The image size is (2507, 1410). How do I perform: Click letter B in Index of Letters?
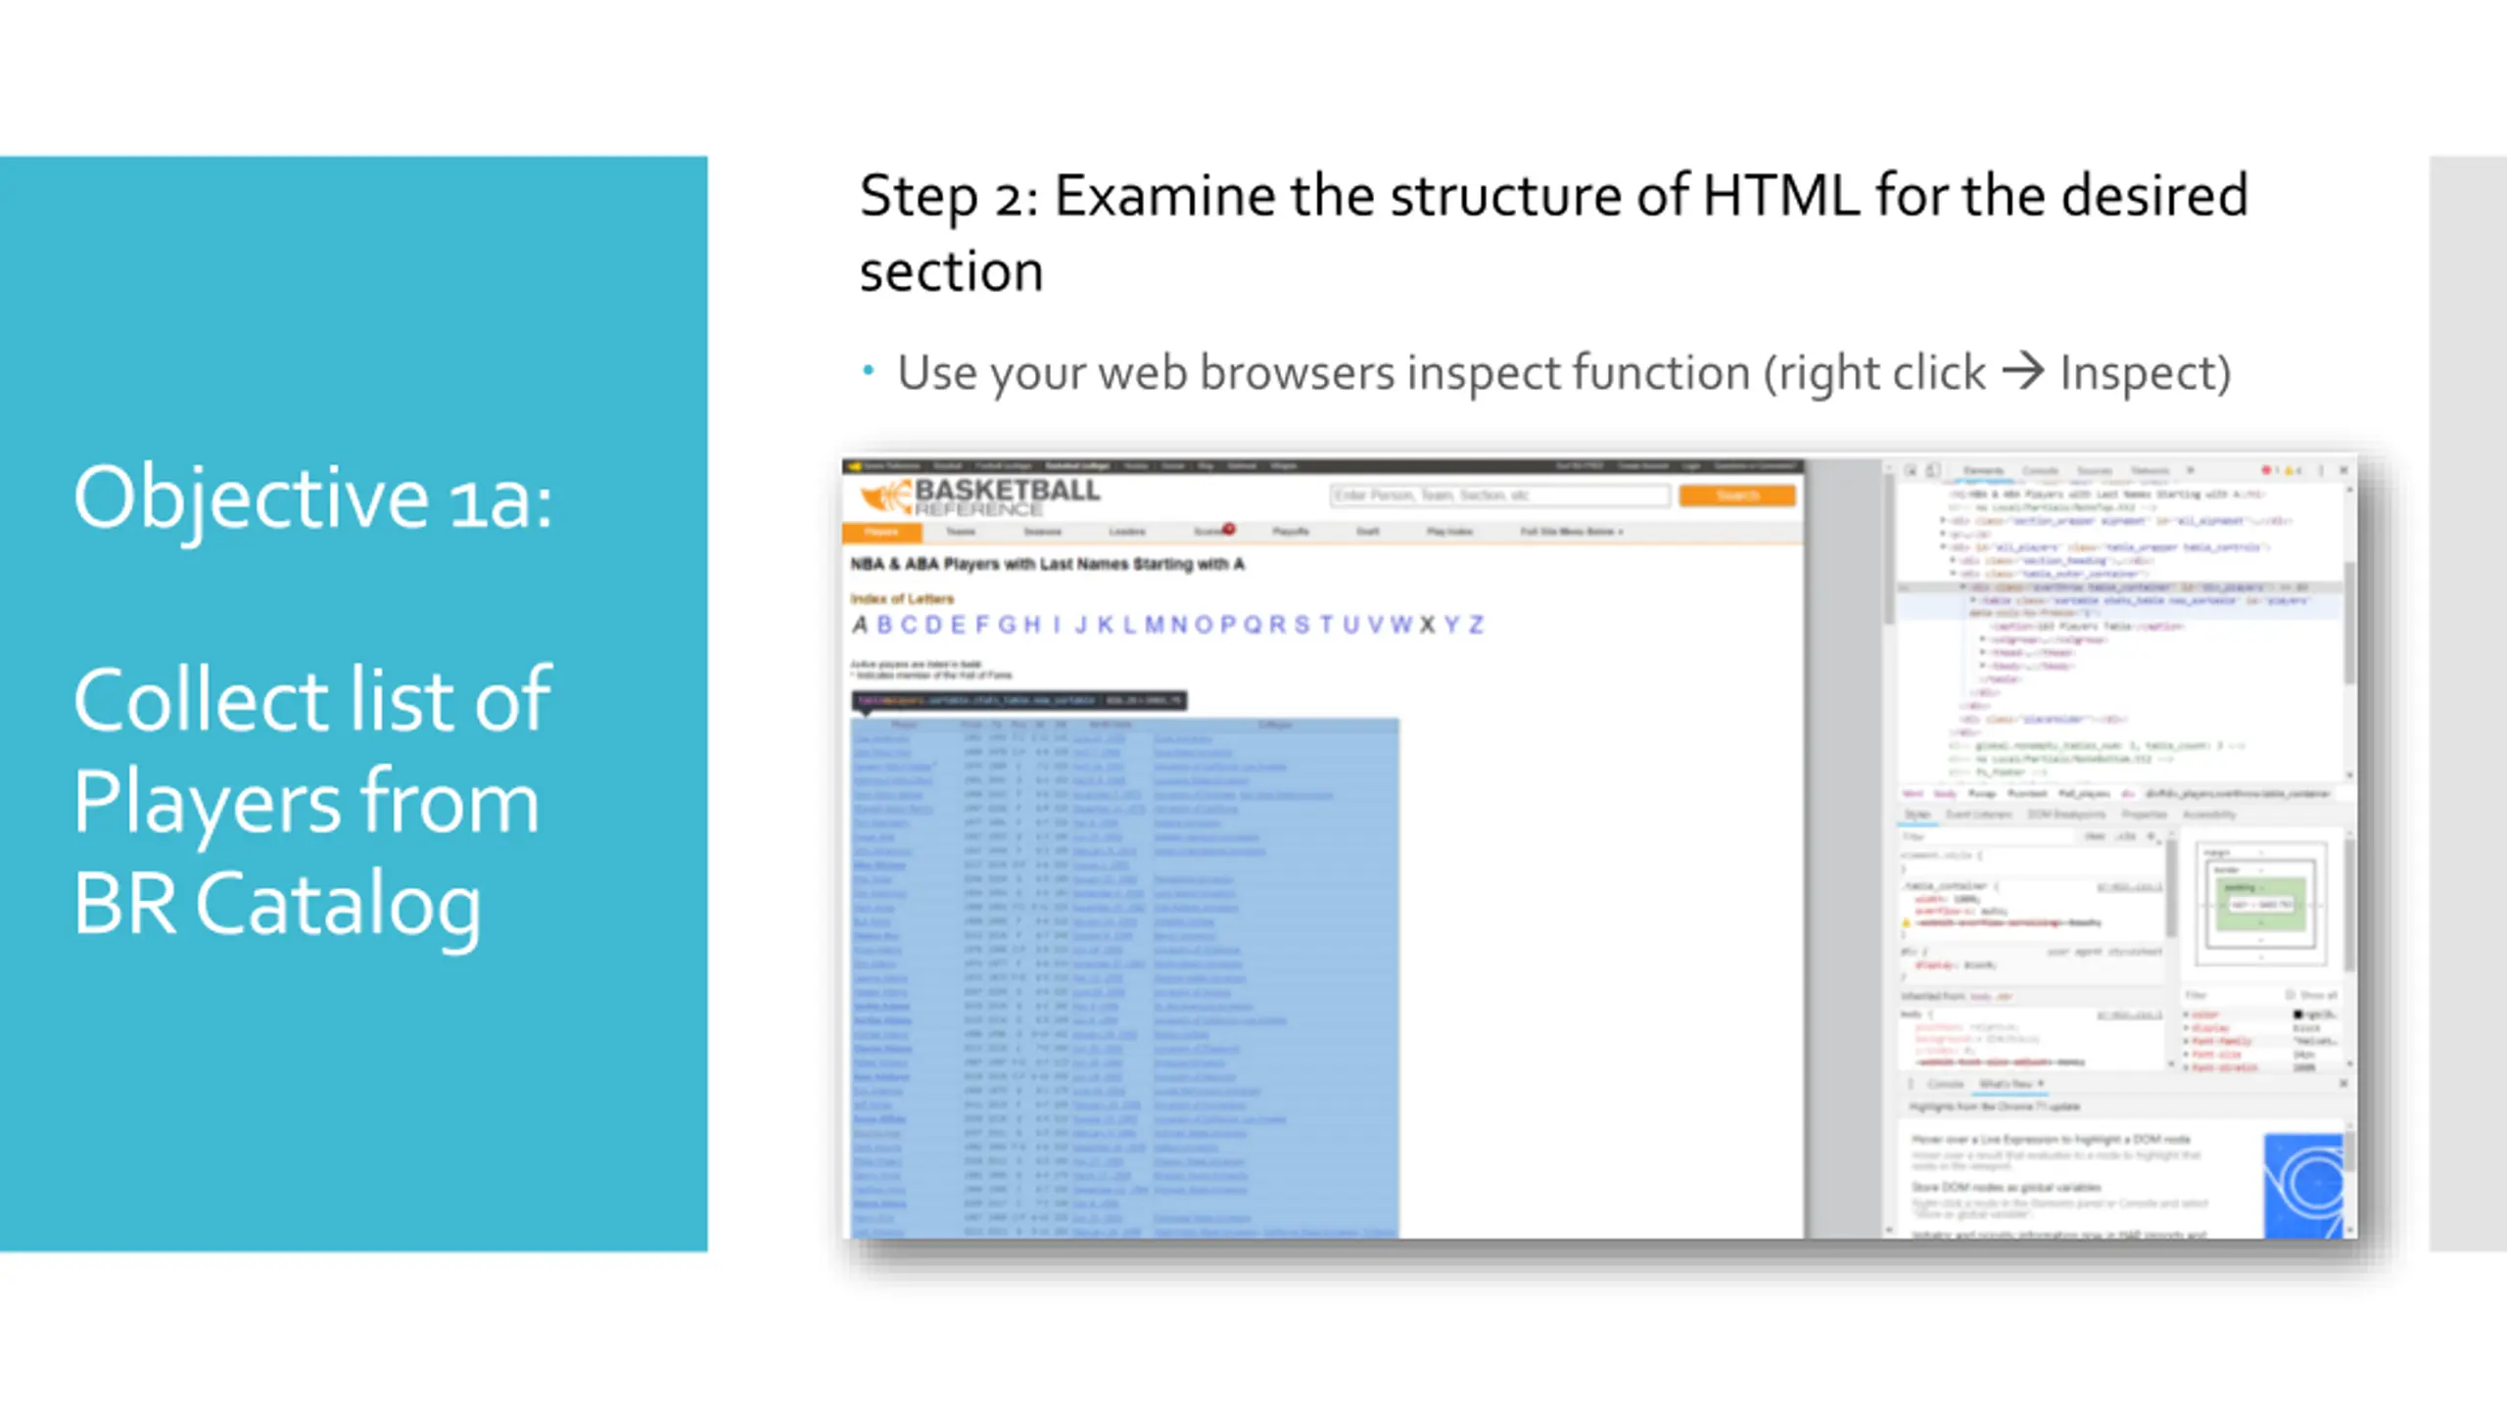pyautogui.click(x=885, y=625)
